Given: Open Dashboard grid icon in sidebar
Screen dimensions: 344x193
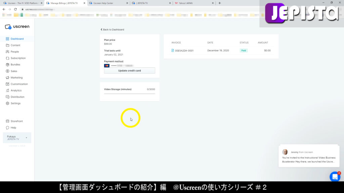Looking at the screenshot, I should pos(7,39).
